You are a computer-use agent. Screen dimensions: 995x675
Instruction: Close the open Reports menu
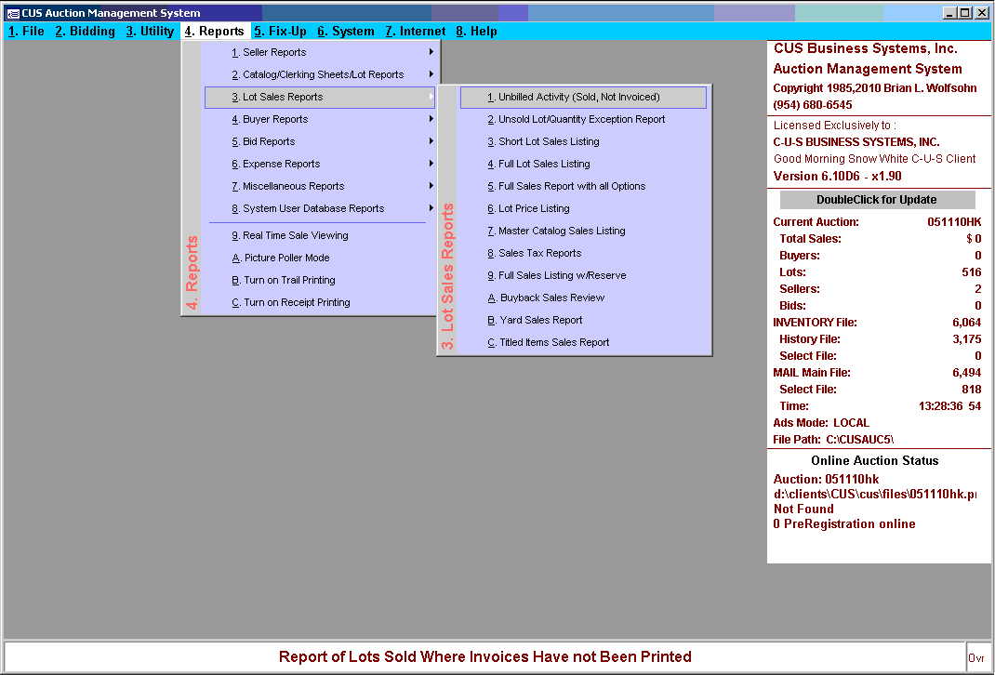click(x=215, y=31)
